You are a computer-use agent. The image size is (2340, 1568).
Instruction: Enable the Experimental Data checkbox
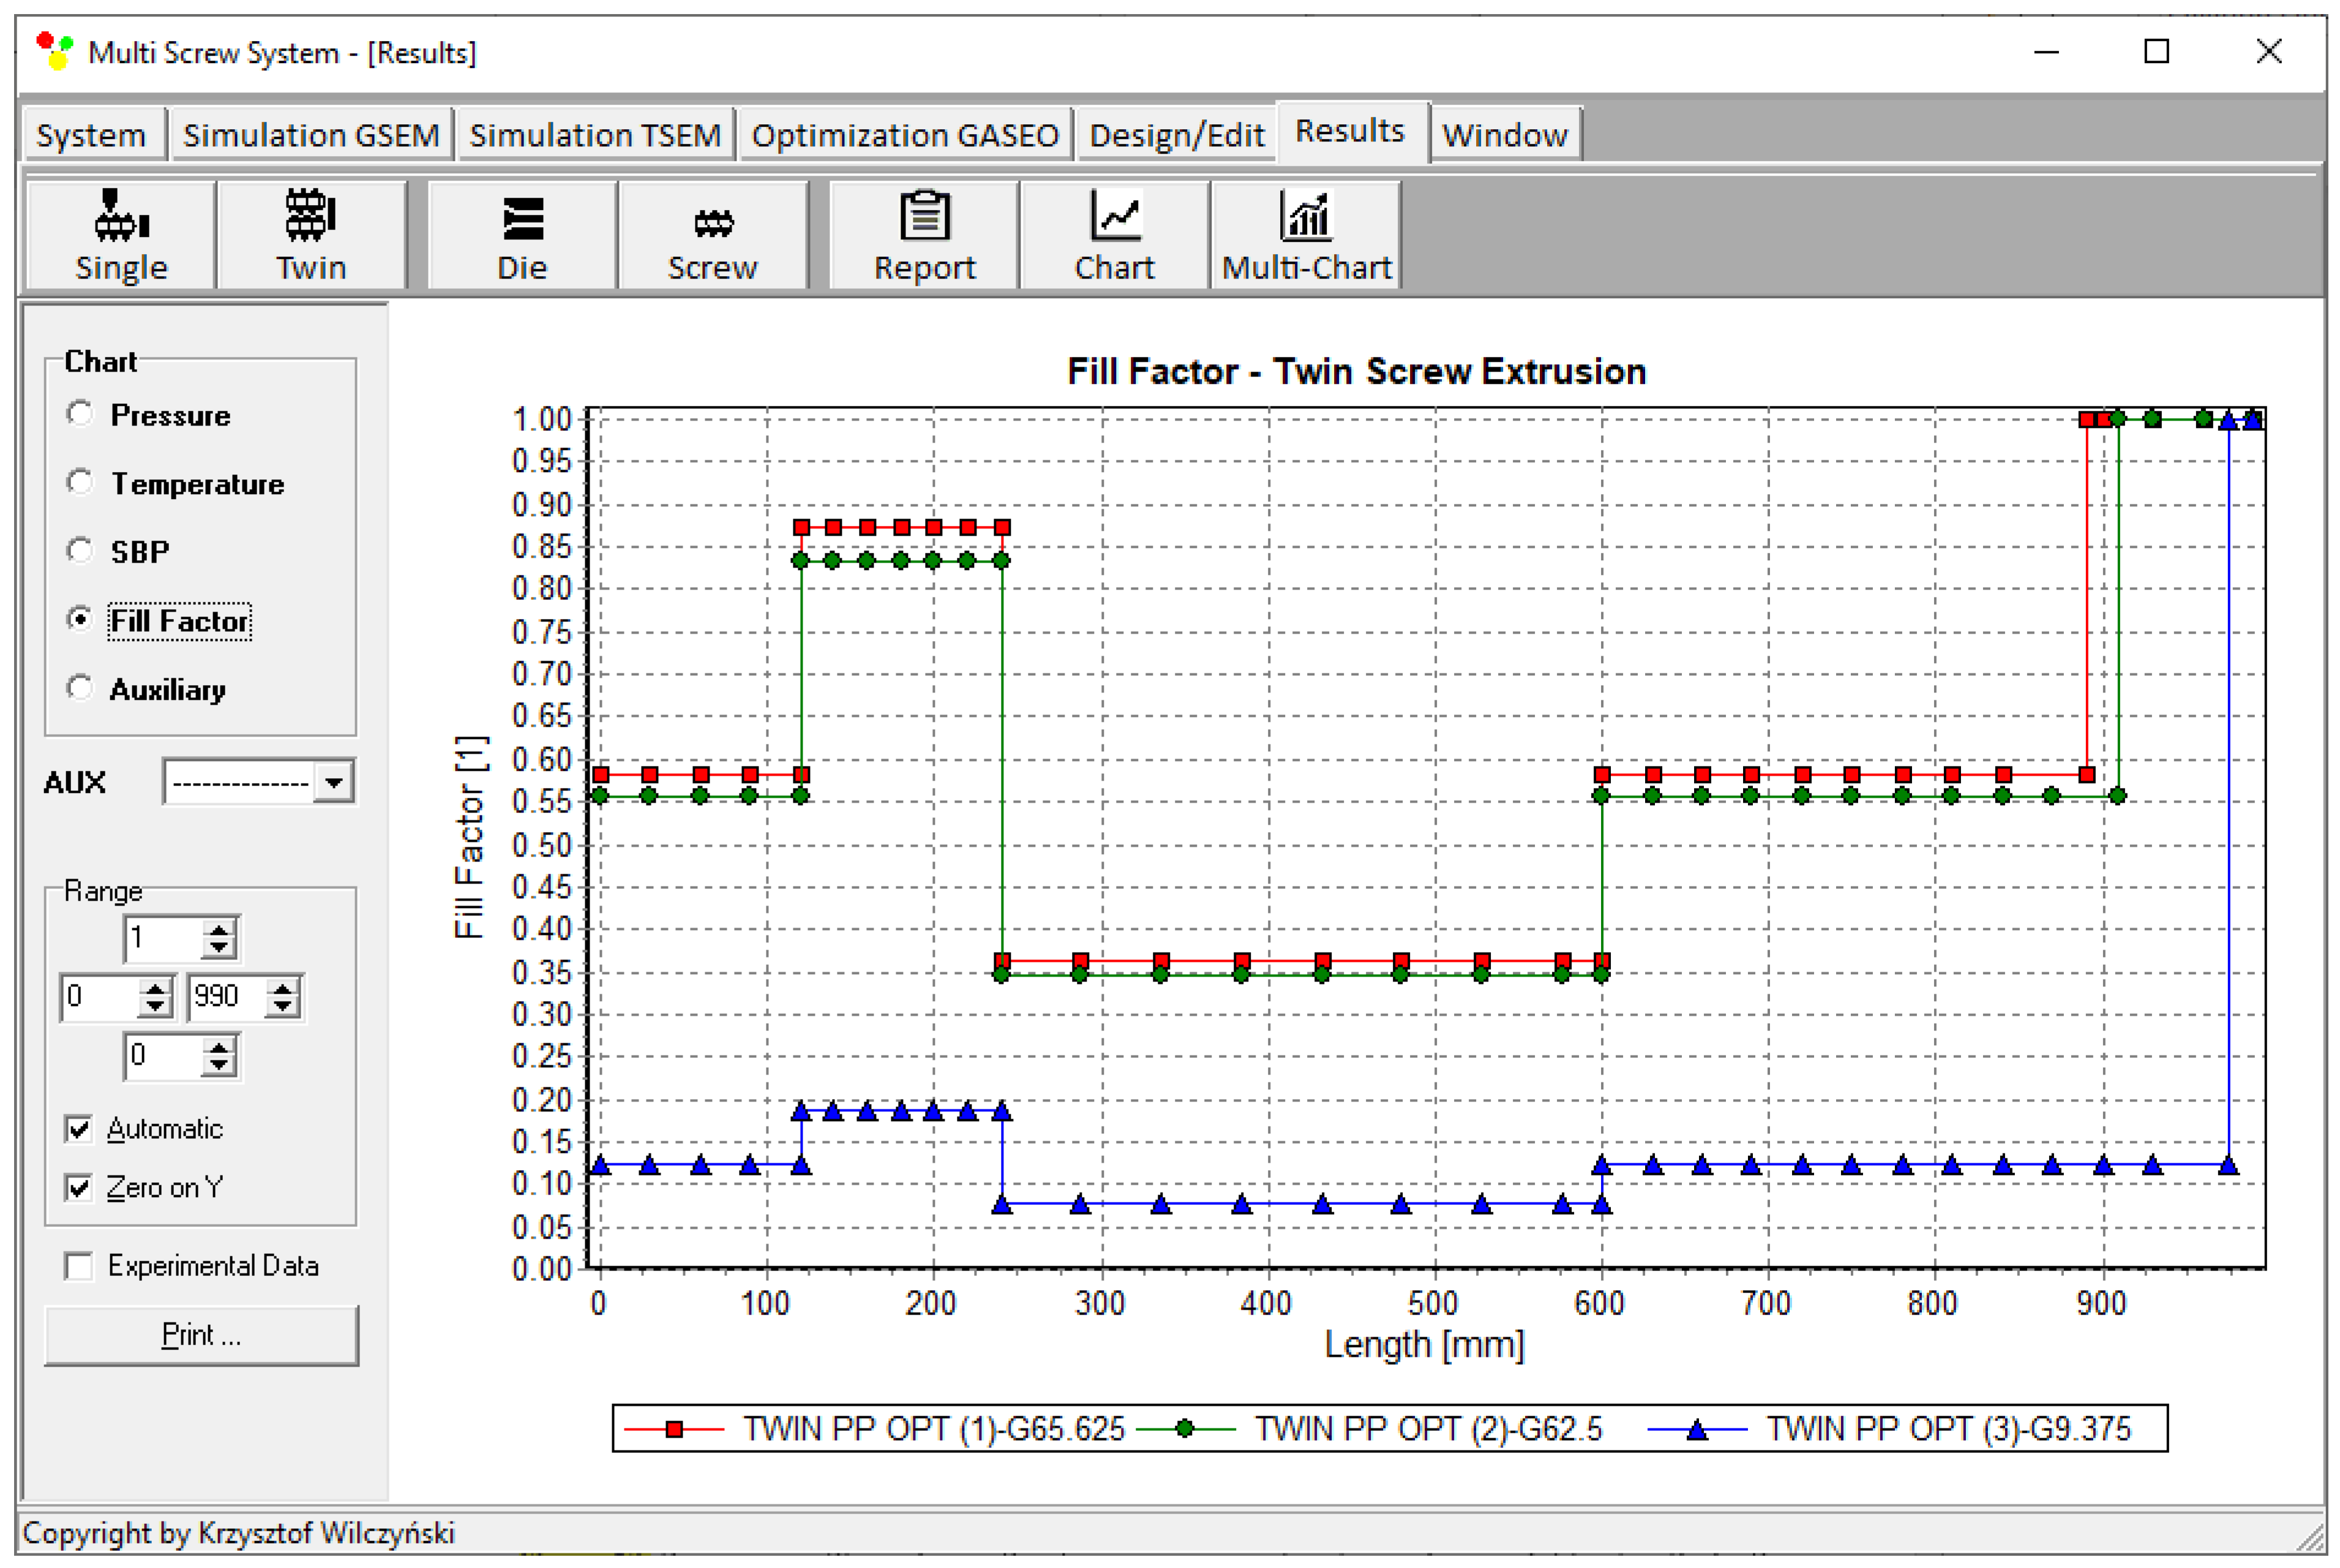pos(78,1266)
